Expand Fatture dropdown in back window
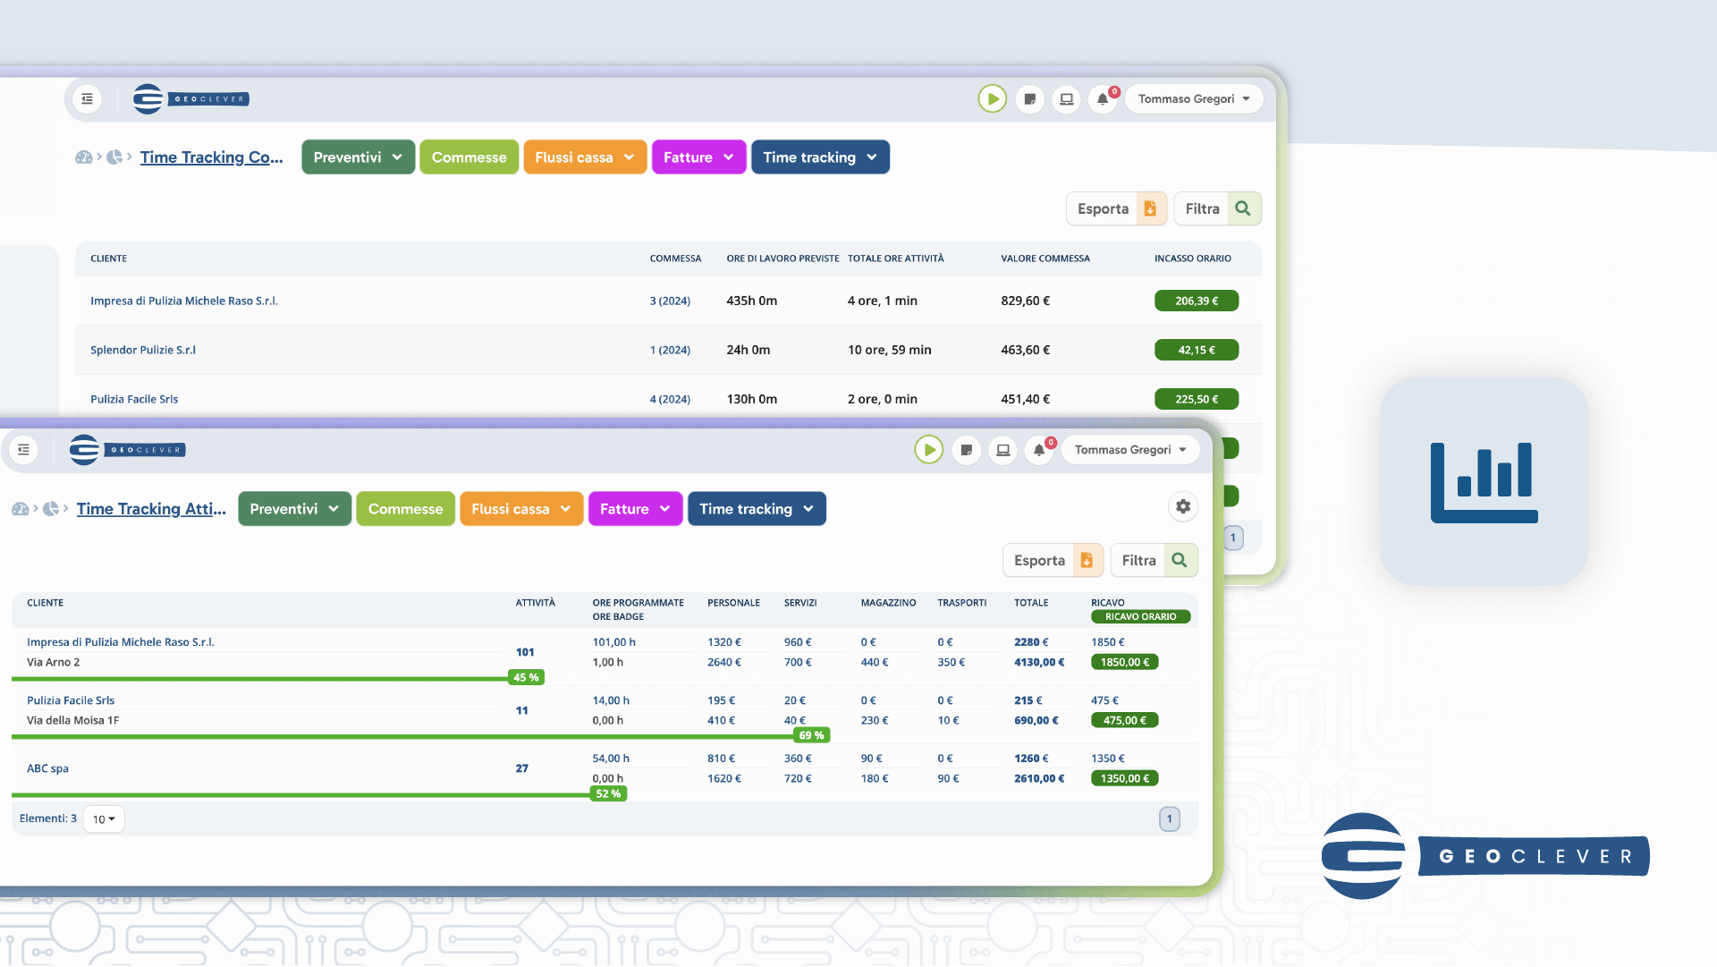Screen dimensions: 1717x967 pos(698,157)
